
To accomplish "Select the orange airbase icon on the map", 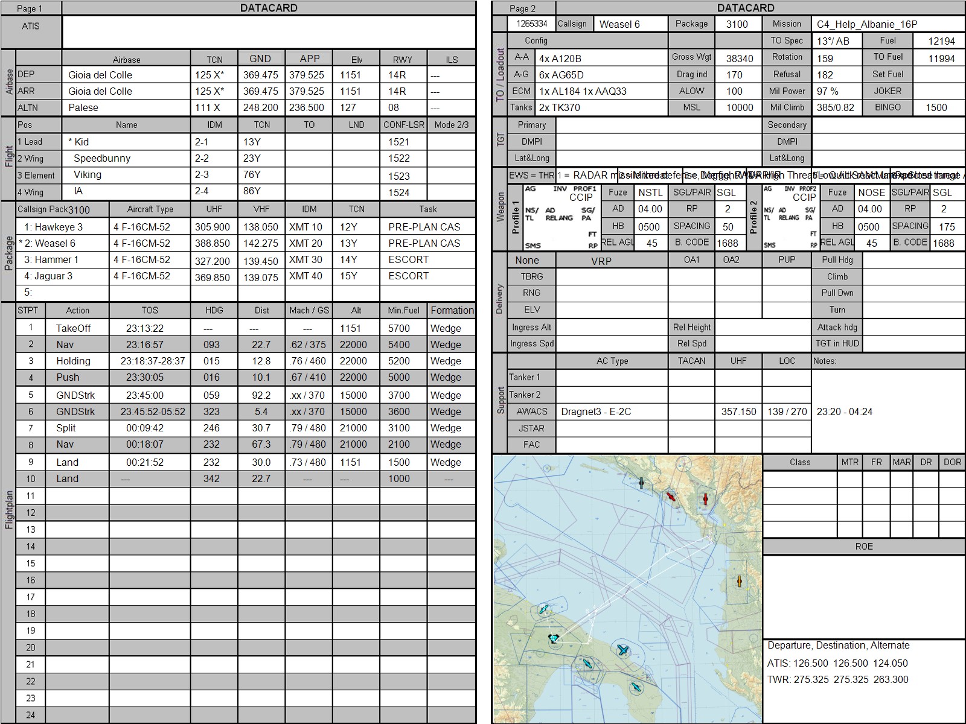I will click(x=739, y=581).
